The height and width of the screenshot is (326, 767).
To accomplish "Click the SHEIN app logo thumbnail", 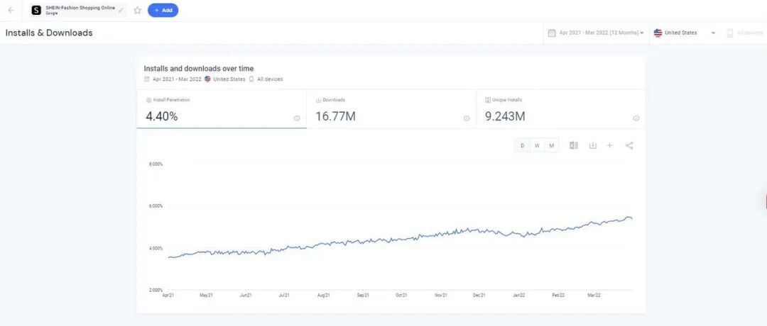I will pyautogui.click(x=36, y=11).
